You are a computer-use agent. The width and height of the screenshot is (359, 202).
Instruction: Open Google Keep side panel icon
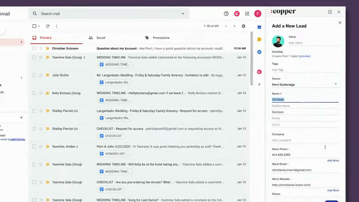pyautogui.click(x=259, y=39)
